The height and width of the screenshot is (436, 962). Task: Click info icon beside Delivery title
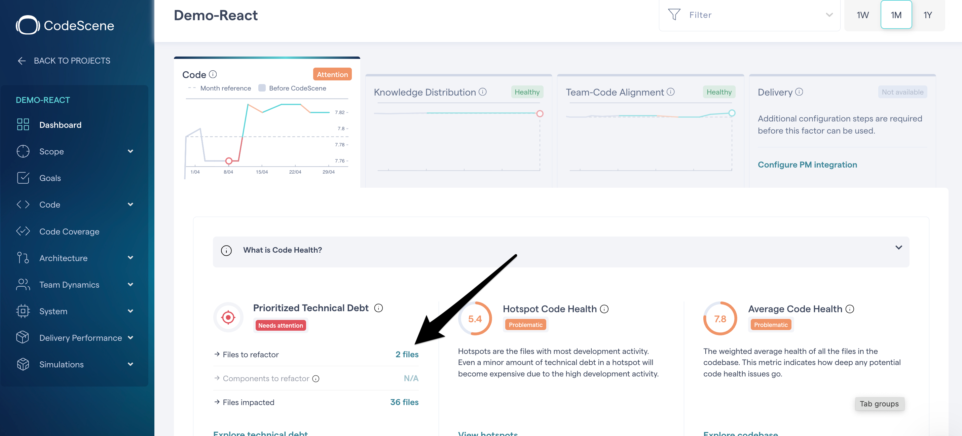(x=799, y=92)
